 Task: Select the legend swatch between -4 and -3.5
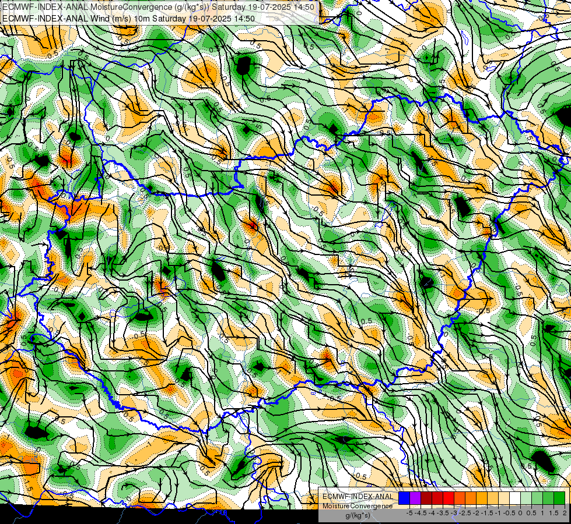point(437,498)
